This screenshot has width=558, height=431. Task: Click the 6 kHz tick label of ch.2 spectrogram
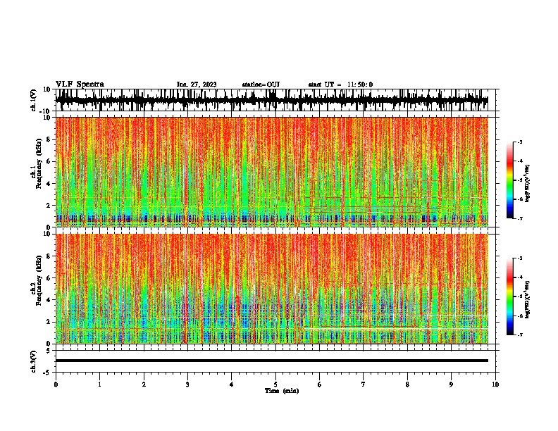[x=49, y=278]
